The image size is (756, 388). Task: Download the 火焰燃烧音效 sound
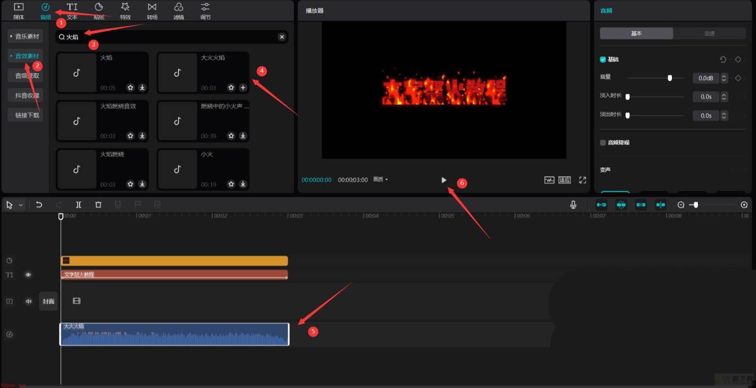(x=142, y=135)
